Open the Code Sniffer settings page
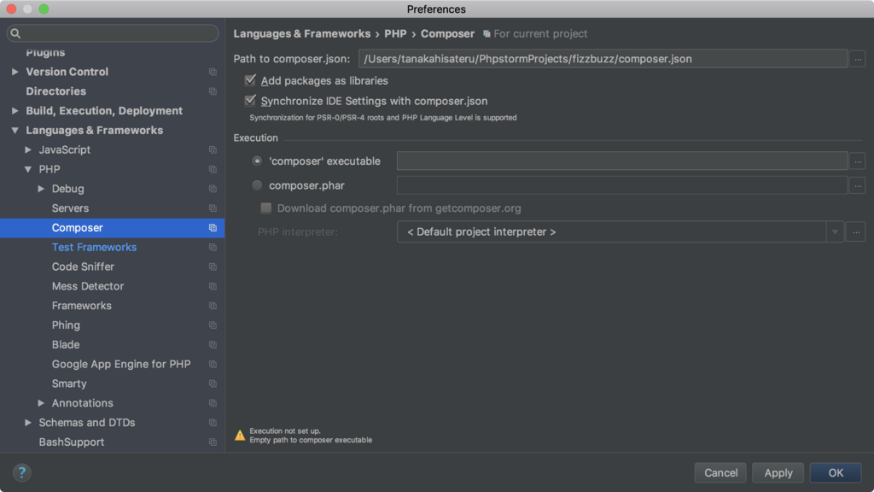Viewport: 874px width, 492px height. [x=83, y=266]
